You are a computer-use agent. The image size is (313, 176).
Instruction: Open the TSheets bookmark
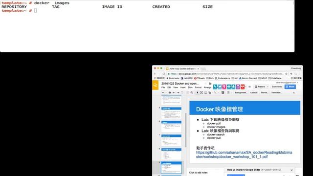click(x=199, y=78)
